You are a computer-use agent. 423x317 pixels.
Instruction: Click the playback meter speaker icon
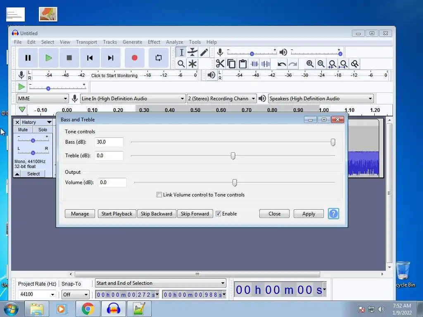pyautogui.click(x=211, y=75)
